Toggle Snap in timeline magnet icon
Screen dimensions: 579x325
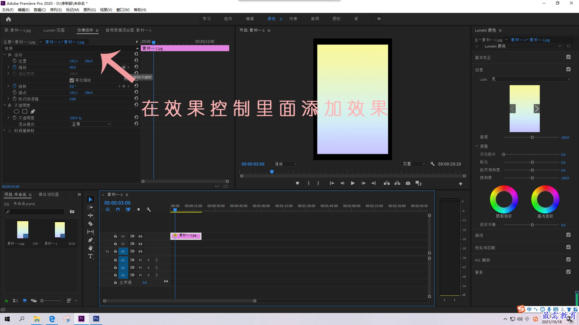click(118, 209)
